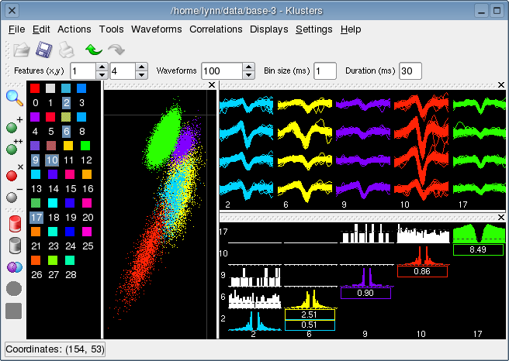
Task: Deselect cluster 17 in cluster palette
Action: 36,218
